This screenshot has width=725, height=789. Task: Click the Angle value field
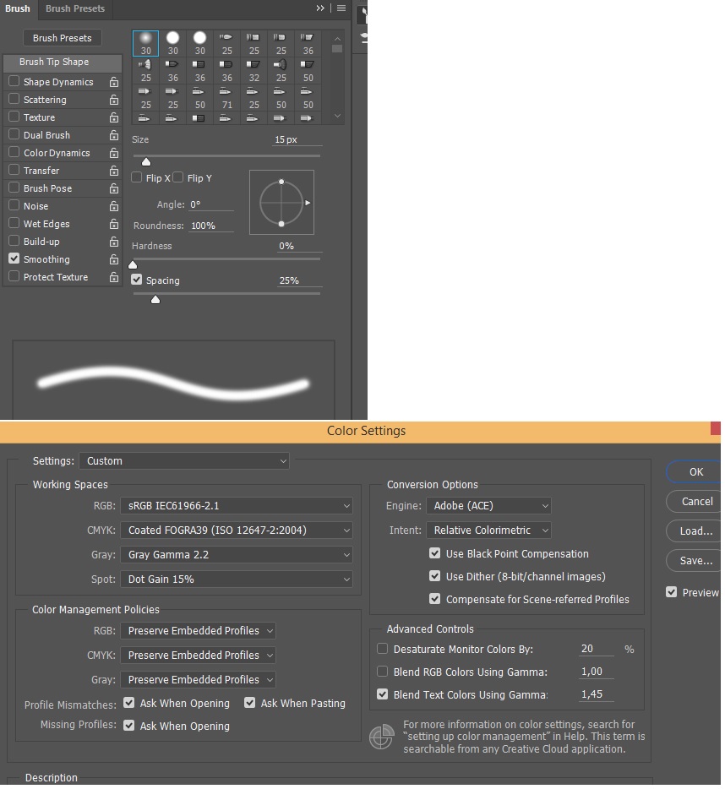pos(211,204)
